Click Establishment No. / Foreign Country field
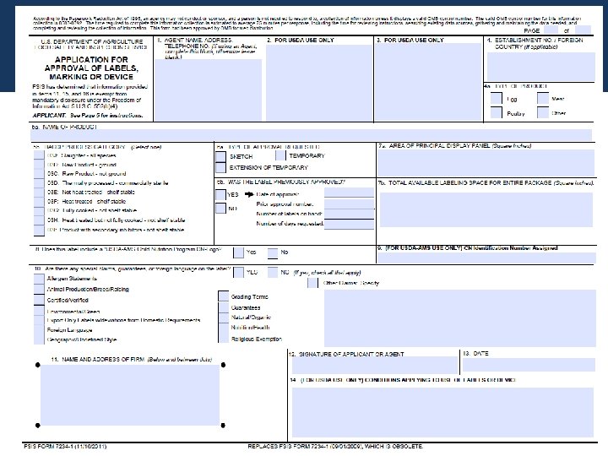Screen dimensions: 608x456 (541, 67)
